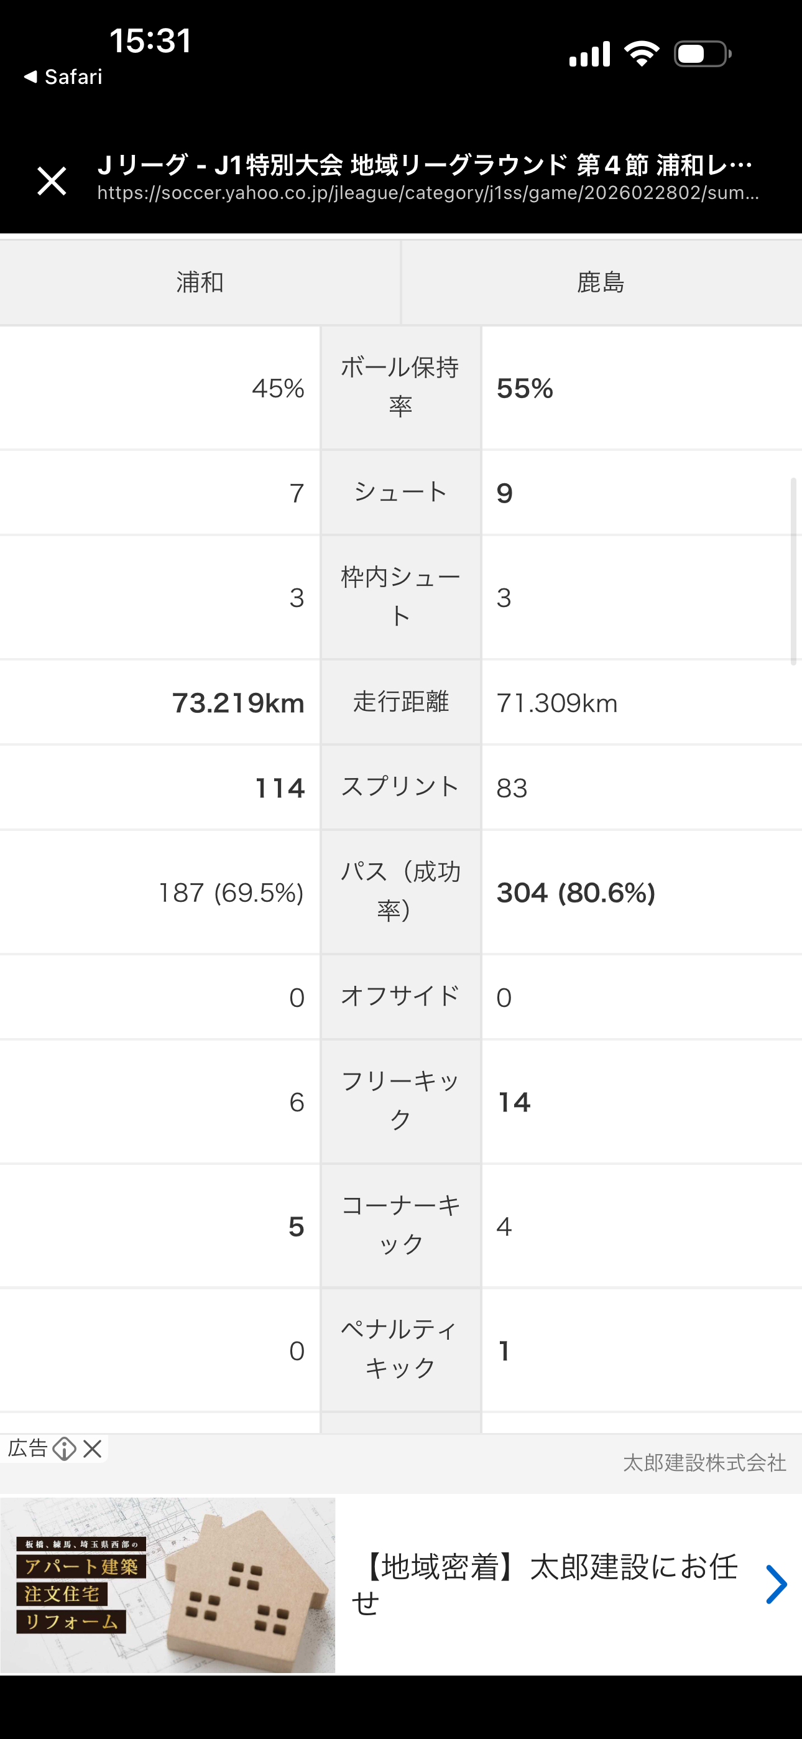Tap the 太郎建設株式会社 advertiser label
802x1739 pixels.
tap(704, 1463)
